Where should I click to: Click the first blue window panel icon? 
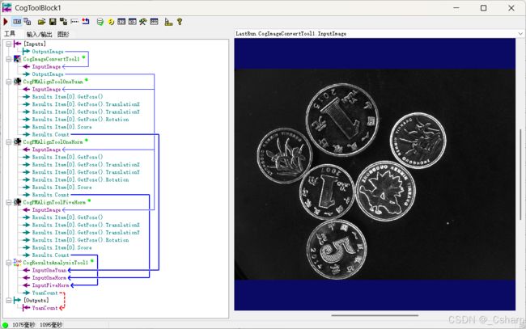tap(121, 22)
